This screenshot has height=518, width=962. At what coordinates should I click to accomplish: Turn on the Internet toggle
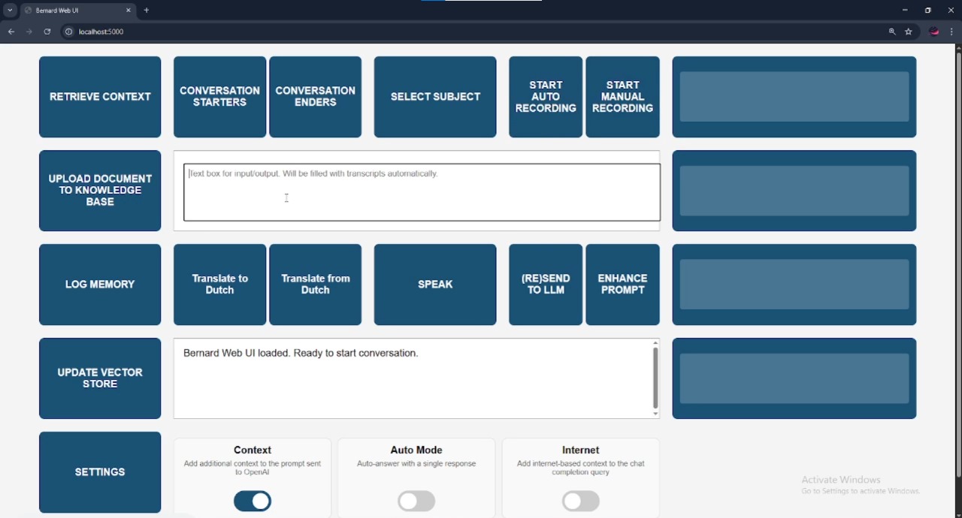click(x=581, y=501)
